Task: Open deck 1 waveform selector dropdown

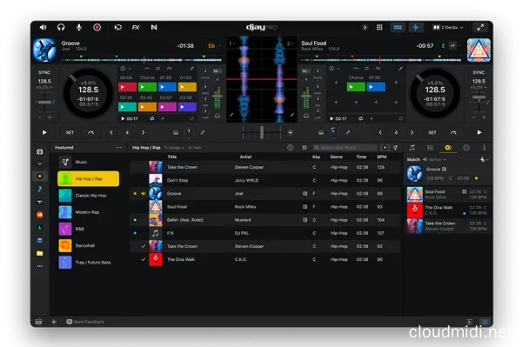Action: click(232, 43)
